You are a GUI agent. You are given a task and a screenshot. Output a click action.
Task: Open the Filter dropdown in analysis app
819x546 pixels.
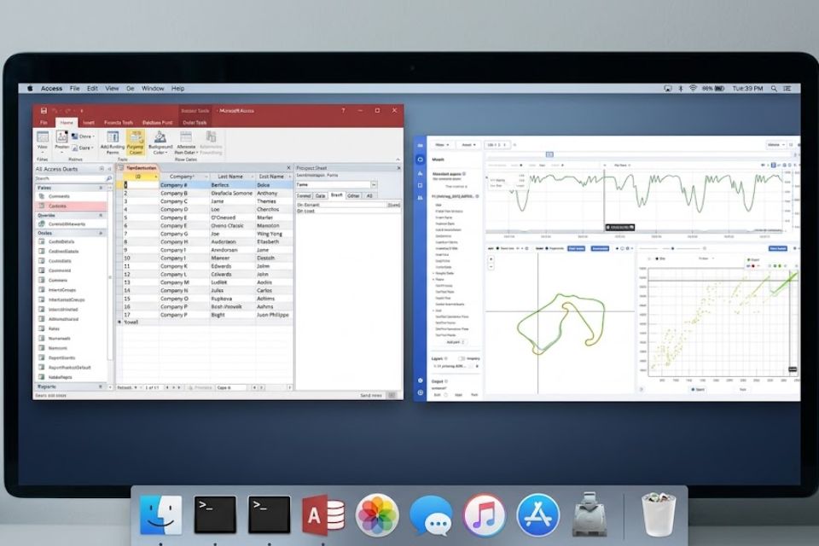coord(443,145)
